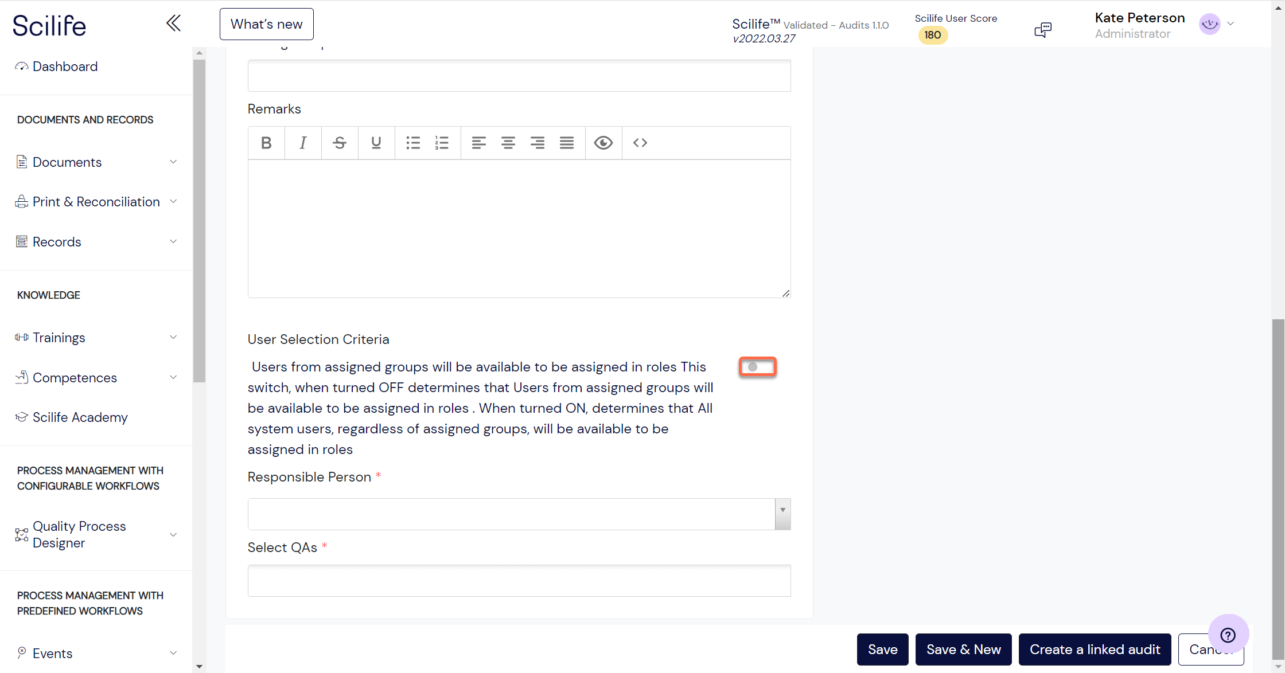Apply italic formatting in Remarks toolbar
1285x673 pixels.
(x=303, y=143)
